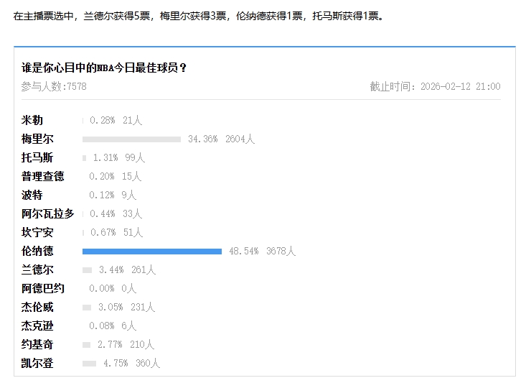531x378 pixels.
Task: Click the blue vote bar for 伦纳德
Action: 151,252
